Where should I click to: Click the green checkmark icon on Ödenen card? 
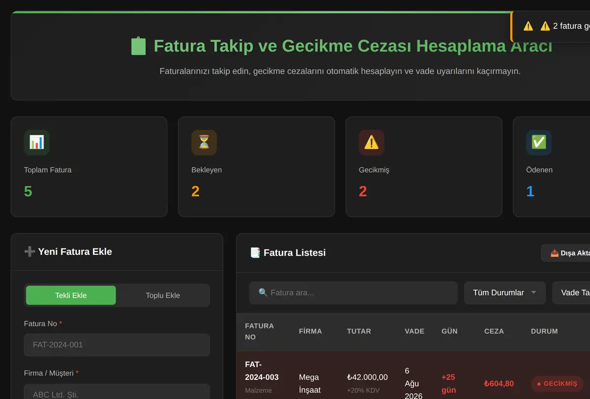pyautogui.click(x=539, y=143)
